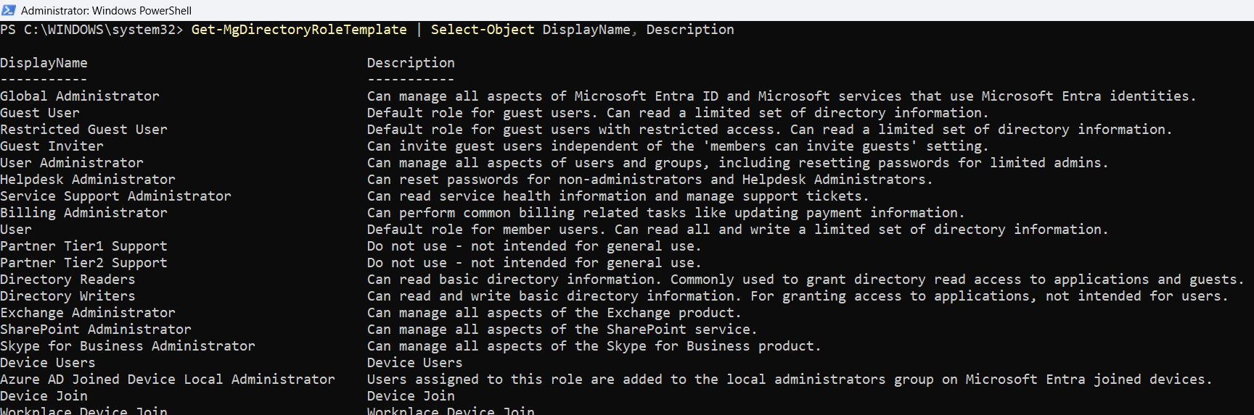This screenshot has height=415, width=1254.
Task: Click the Global Administrator role name
Action: point(80,96)
